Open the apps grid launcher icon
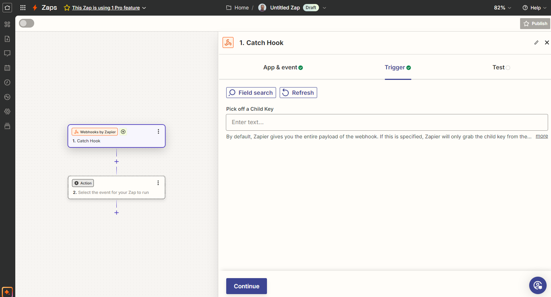 pos(23,8)
